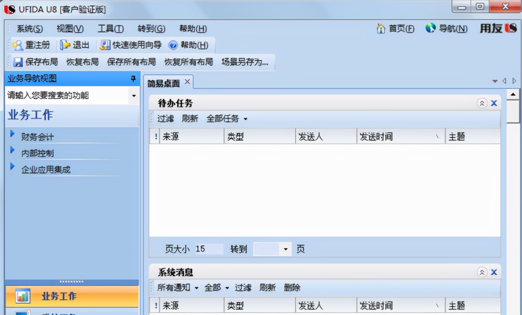522x315 pixels.
Task: Click 删除 in the 系统消息 toolbar
Action: (x=292, y=288)
